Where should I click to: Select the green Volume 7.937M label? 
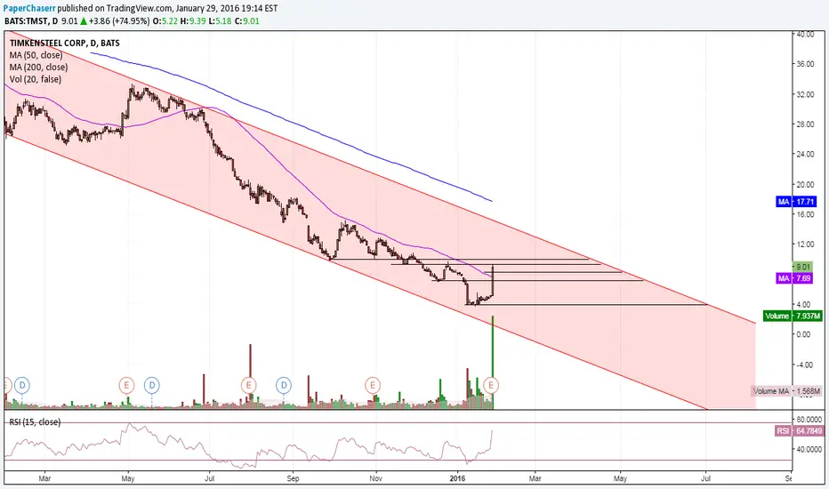793,317
